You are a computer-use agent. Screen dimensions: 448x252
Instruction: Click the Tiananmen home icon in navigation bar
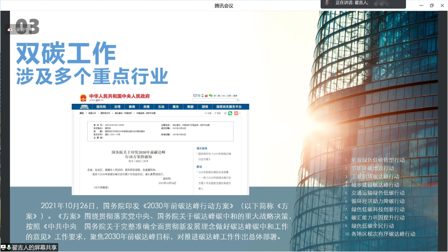tap(84, 107)
